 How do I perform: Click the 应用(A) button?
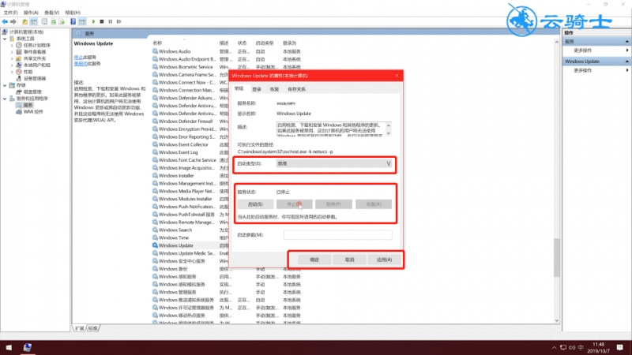tap(384, 260)
